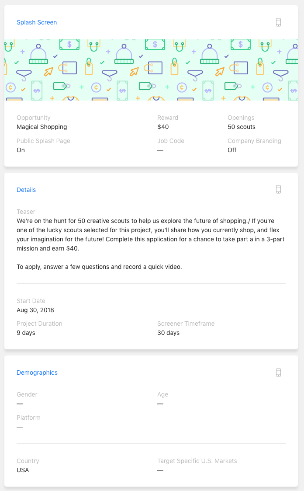Click the 30 days screener timeframe
Viewport: 304px width, 491px height.
(x=168, y=333)
